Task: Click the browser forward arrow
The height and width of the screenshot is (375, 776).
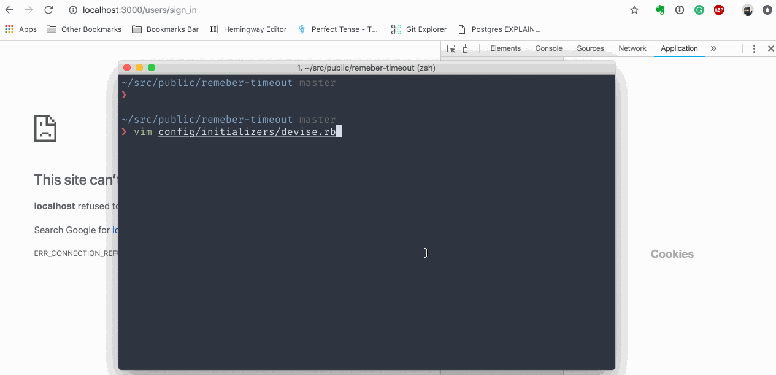Action: click(x=29, y=10)
